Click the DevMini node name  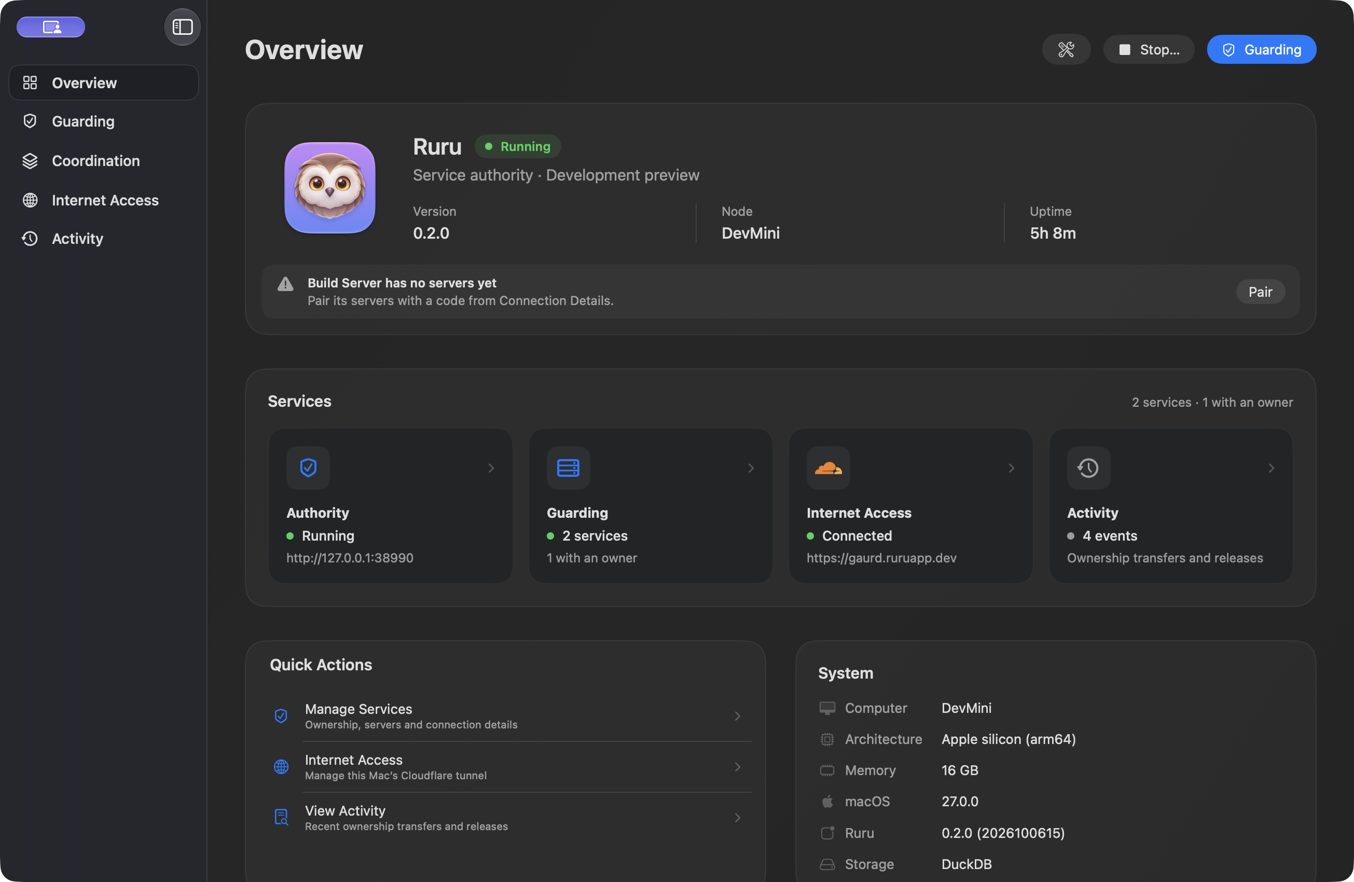click(750, 233)
